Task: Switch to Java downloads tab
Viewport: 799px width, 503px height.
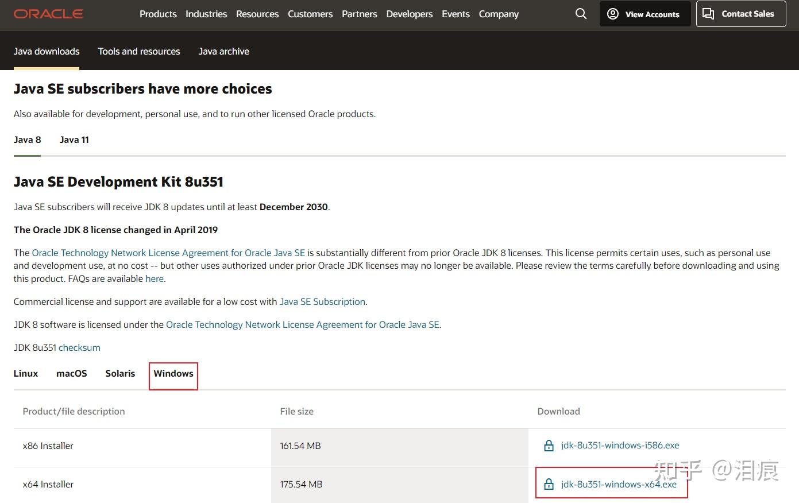Action: click(47, 51)
